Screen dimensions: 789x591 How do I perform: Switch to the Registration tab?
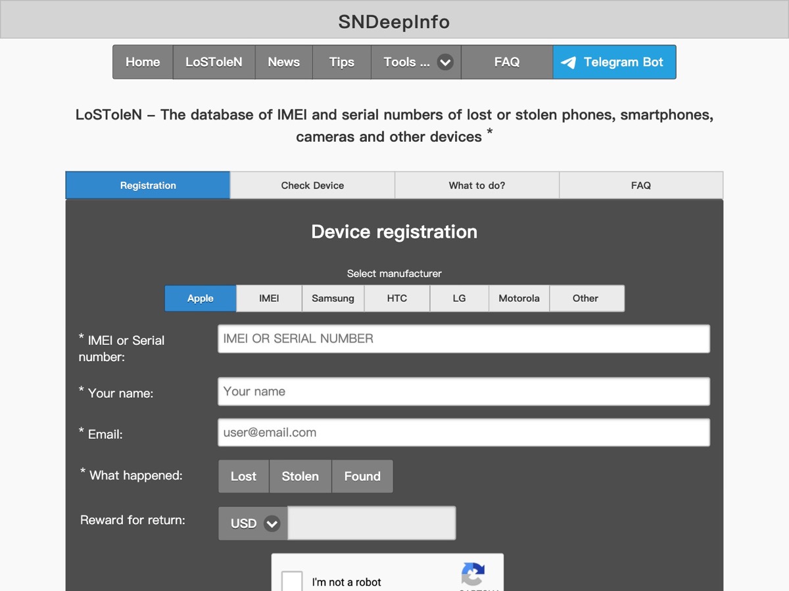click(x=148, y=185)
